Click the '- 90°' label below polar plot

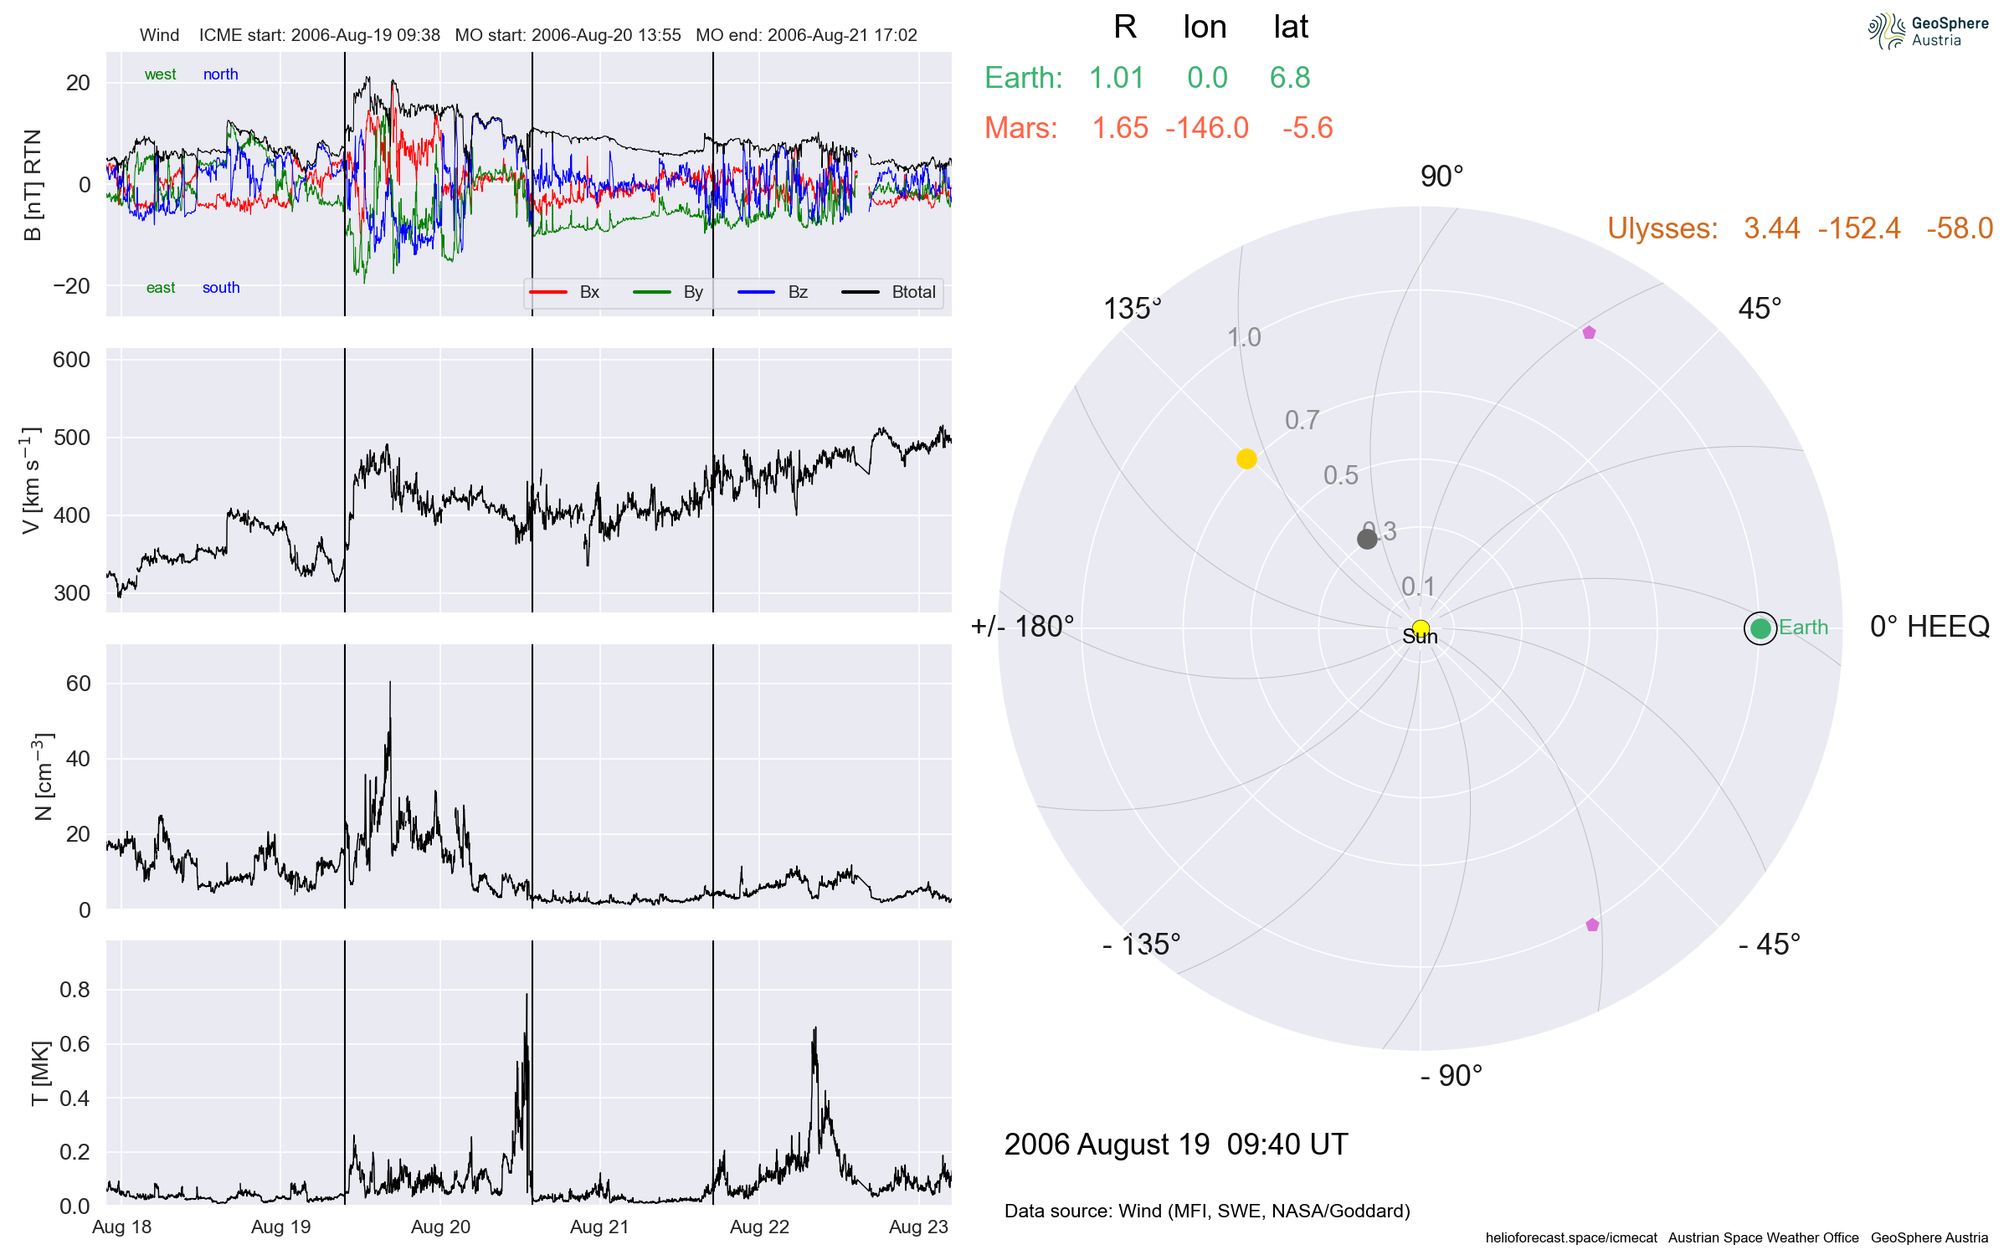(1452, 1076)
